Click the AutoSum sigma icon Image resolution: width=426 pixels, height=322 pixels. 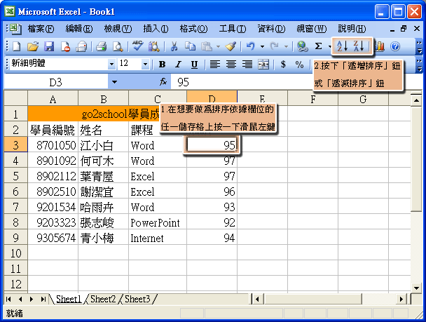coord(318,46)
